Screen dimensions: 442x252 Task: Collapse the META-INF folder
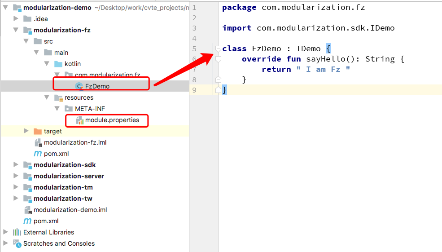[57, 108]
